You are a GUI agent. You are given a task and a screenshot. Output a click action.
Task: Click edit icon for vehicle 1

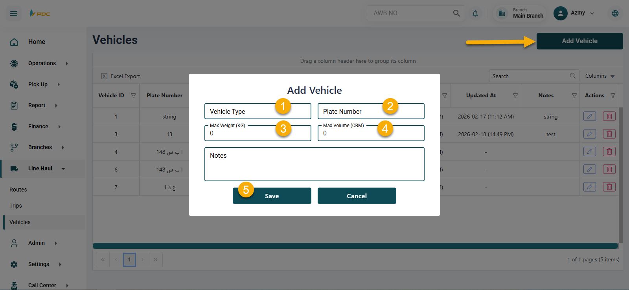(x=589, y=116)
